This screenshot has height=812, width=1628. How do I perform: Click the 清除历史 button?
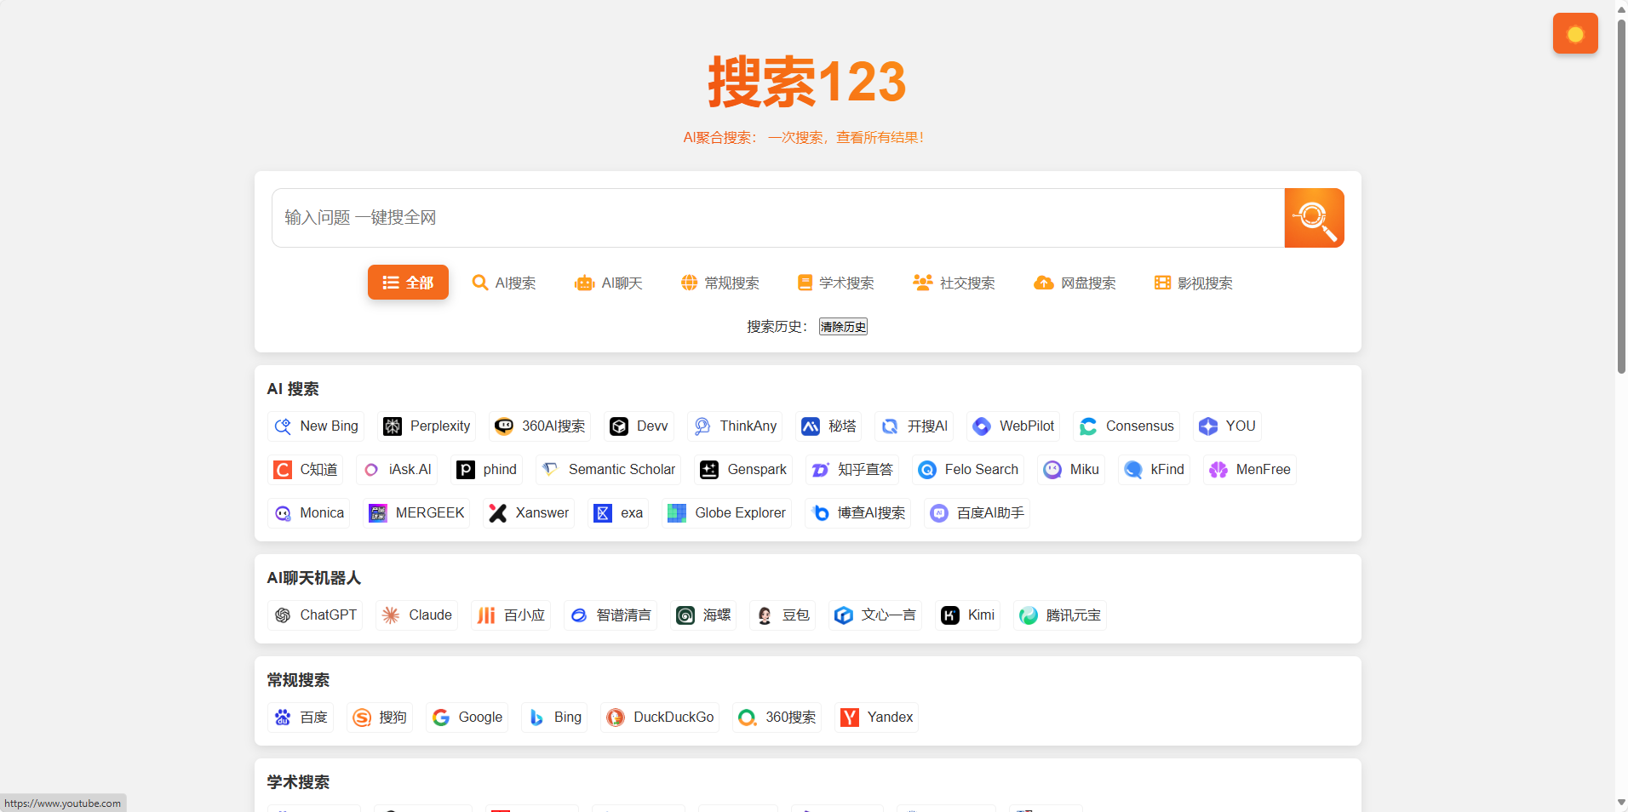tap(843, 327)
